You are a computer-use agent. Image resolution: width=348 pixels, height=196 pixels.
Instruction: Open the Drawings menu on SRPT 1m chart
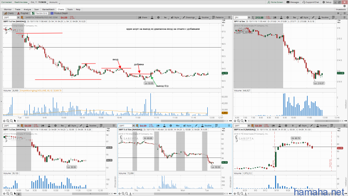click(x=188, y=17)
